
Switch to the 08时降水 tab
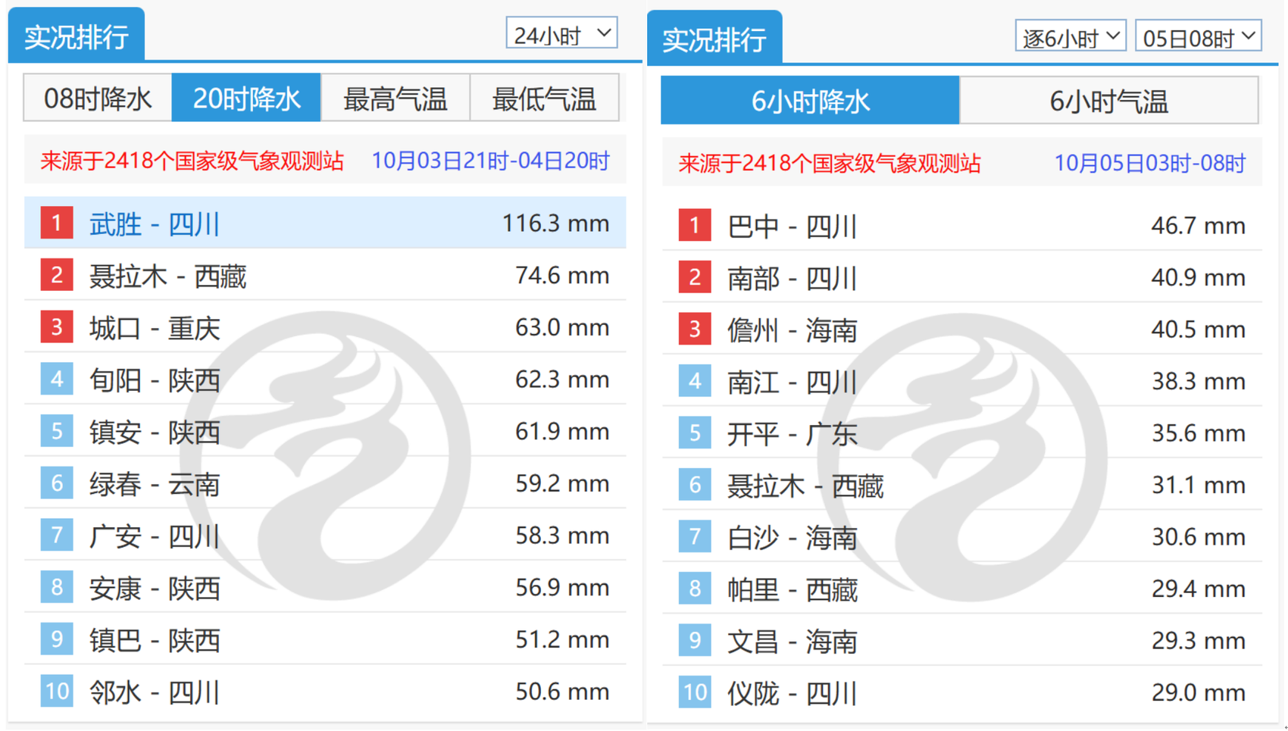98,98
